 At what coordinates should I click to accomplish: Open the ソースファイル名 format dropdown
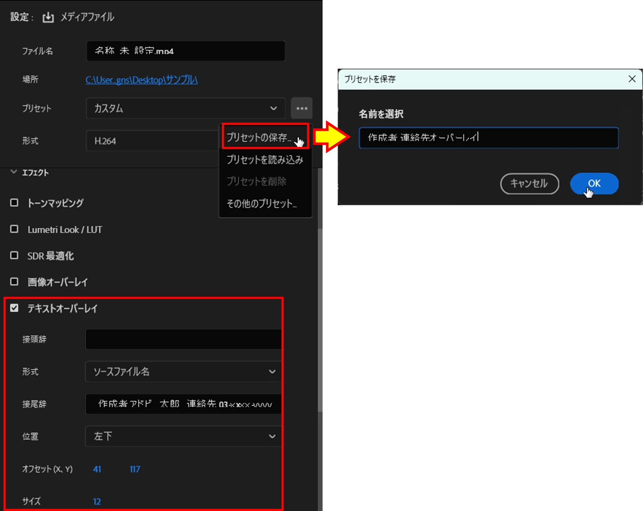point(183,371)
